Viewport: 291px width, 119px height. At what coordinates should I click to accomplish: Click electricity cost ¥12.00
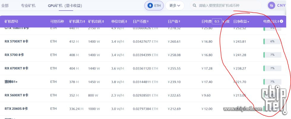[207, 109]
